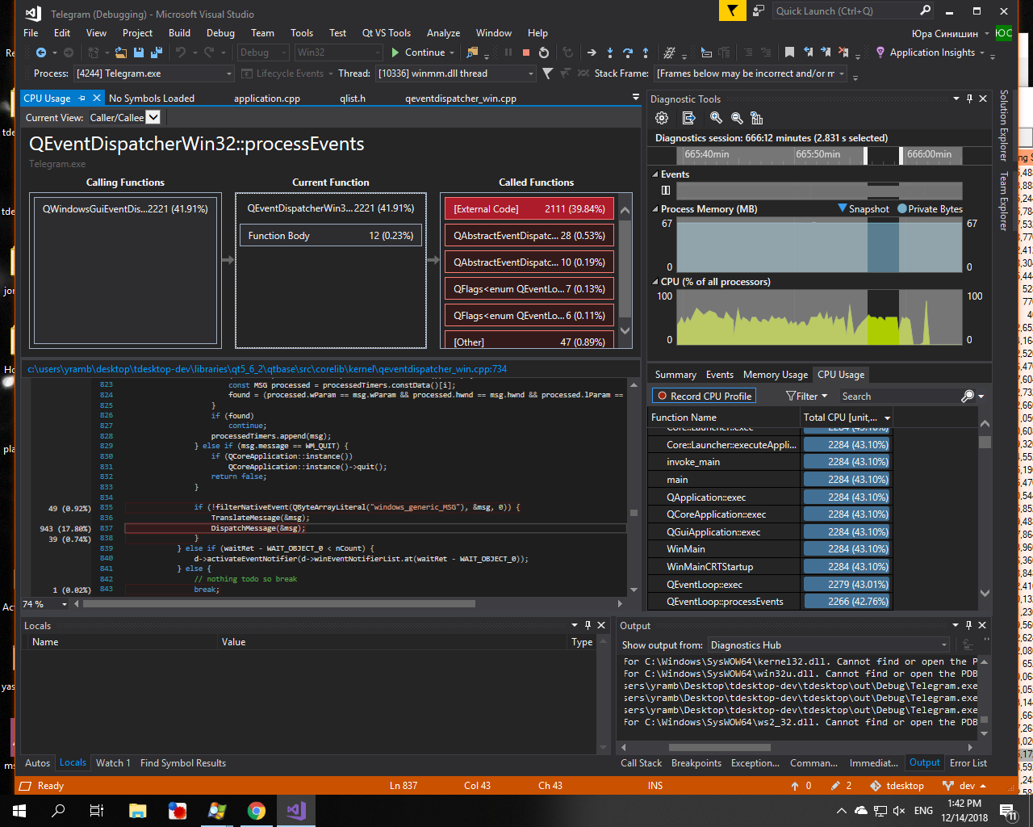Image resolution: width=1033 pixels, height=827 pixels.
Task: Open Diagnostic Tools settings gear
Action: point(662,118)
